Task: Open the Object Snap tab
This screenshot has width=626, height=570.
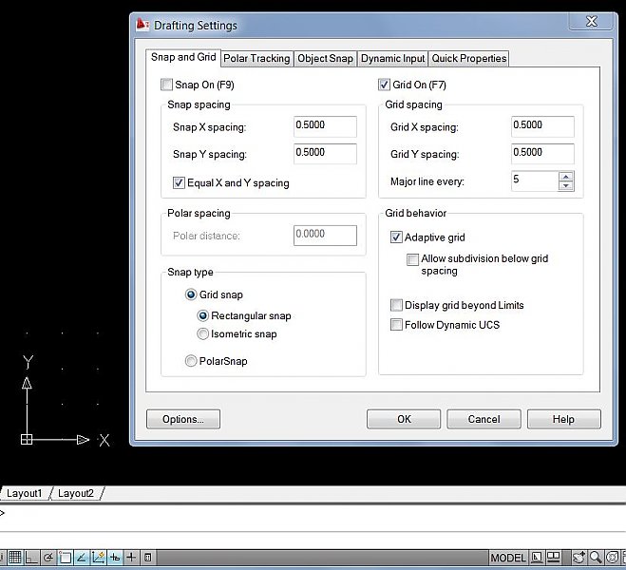Action: pyautogui.click(x=326, y=58)
